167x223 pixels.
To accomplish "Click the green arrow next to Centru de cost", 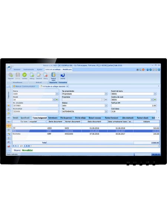I will [155, 100].
